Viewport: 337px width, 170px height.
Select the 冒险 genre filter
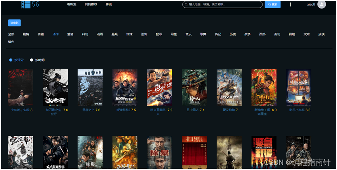[292, 34]
